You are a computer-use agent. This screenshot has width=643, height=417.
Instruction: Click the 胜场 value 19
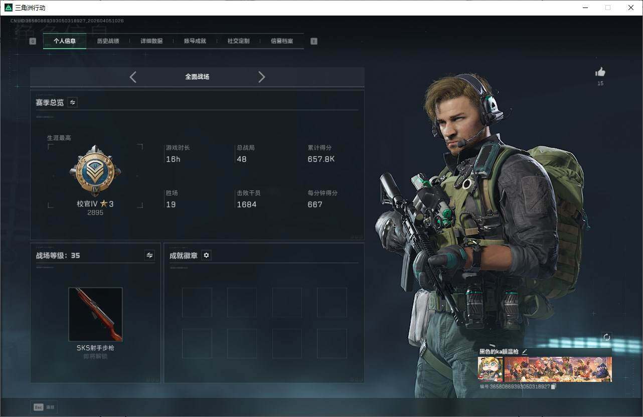pyautogui.click(x=171, y=204)
